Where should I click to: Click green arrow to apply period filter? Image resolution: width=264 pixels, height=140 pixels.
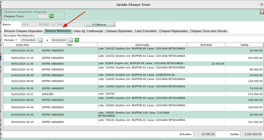pyautogui.click(x=77, y=40)
